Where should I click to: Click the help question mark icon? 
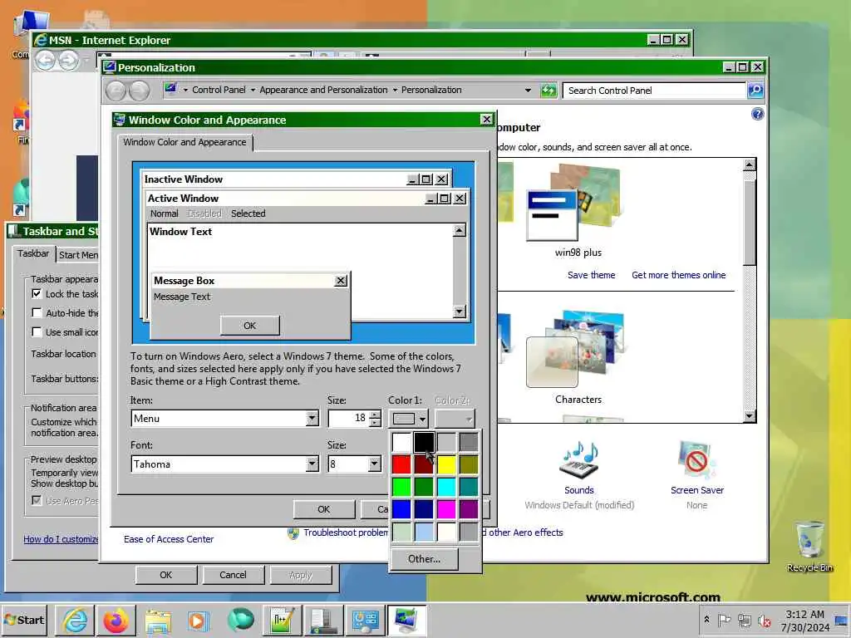point(758,114)
